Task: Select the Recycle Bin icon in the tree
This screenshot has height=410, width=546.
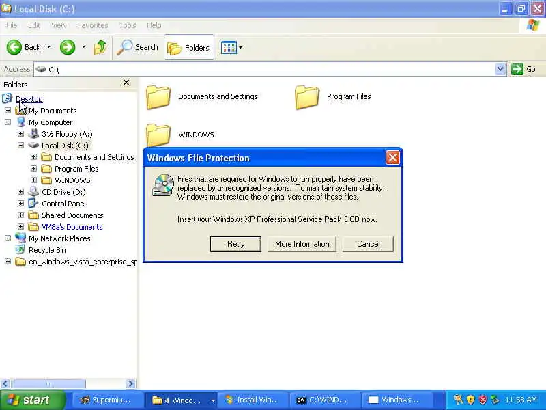Action: 20,249
